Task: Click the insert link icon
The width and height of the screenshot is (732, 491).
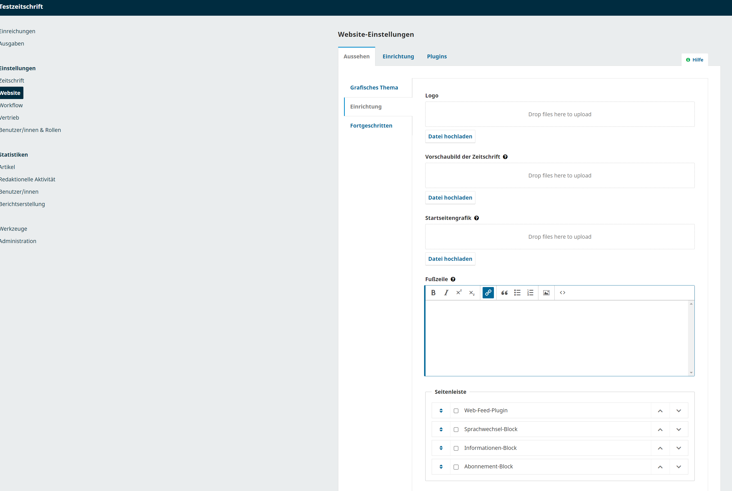Action: (x=488, y=292)
